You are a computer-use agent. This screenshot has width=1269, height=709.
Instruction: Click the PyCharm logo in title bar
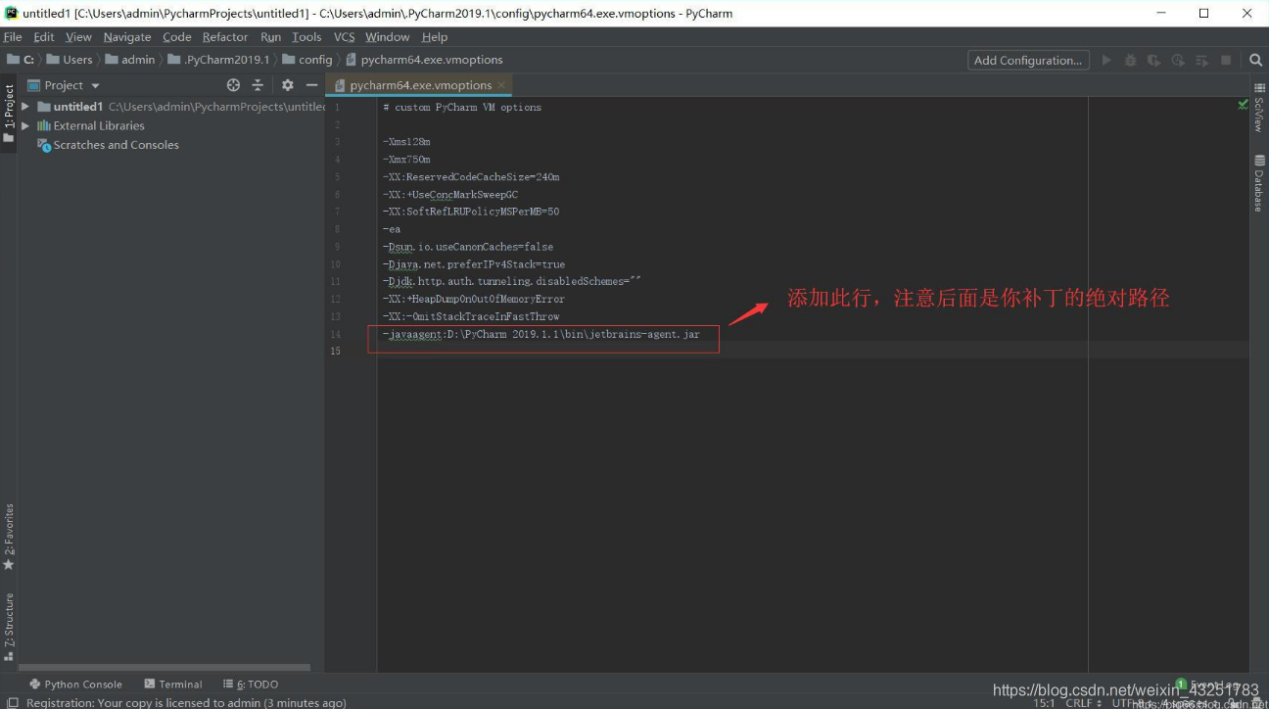click(12, 13)
